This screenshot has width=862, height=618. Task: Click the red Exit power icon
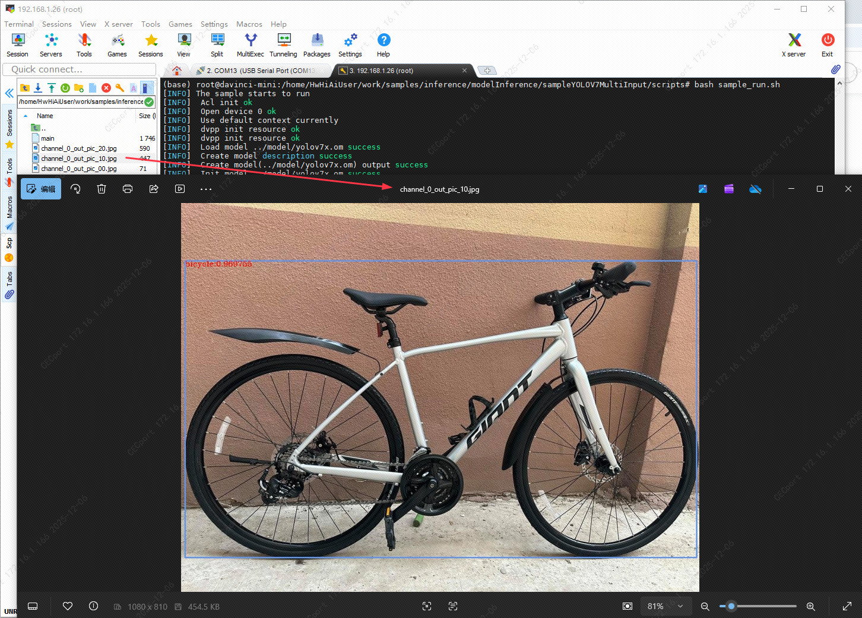coord(828,45)
